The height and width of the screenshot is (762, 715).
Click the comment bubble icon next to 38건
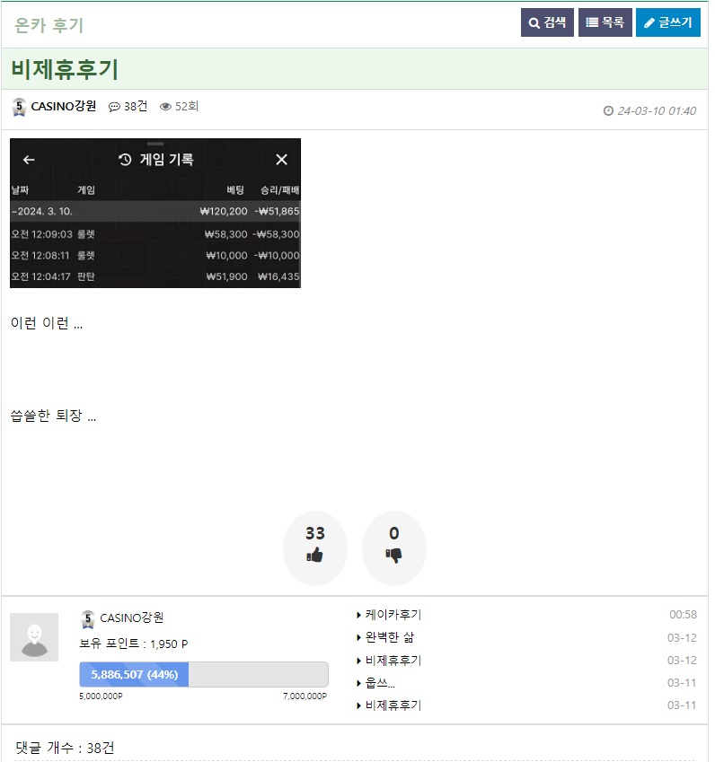pyautogui.click(x=114, y=107)
